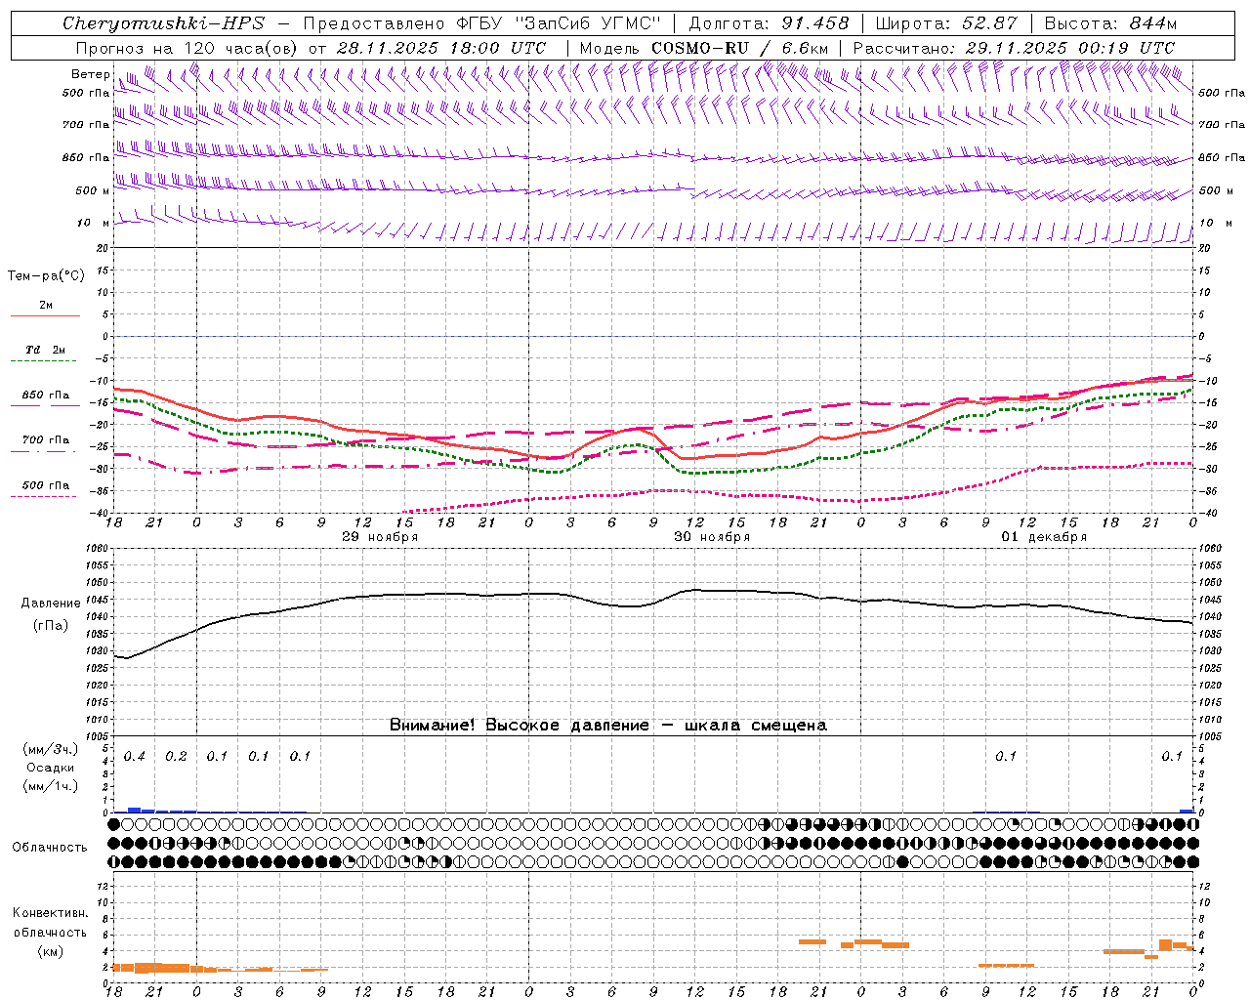Screen dimensions: 1250x1000
Task: Click the 0.4 precipitation amount value
Action: (x=135, y=757)
